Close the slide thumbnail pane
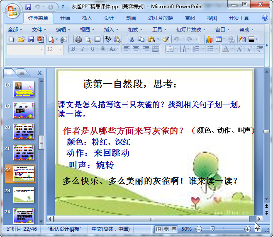 click(x=40, y=73)
